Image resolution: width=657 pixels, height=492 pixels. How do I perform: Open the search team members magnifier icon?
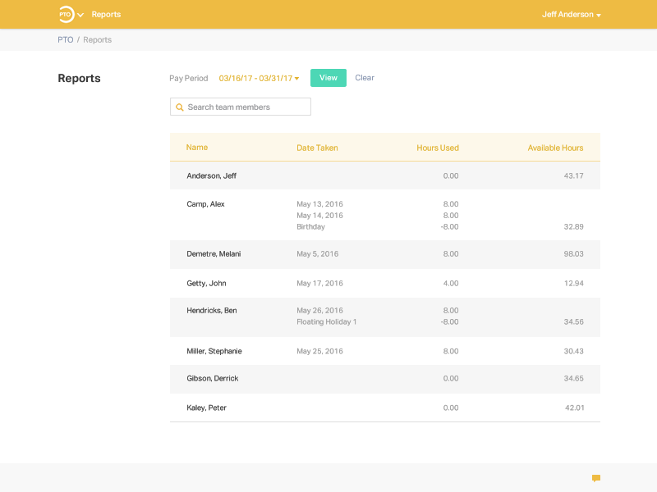180,107
